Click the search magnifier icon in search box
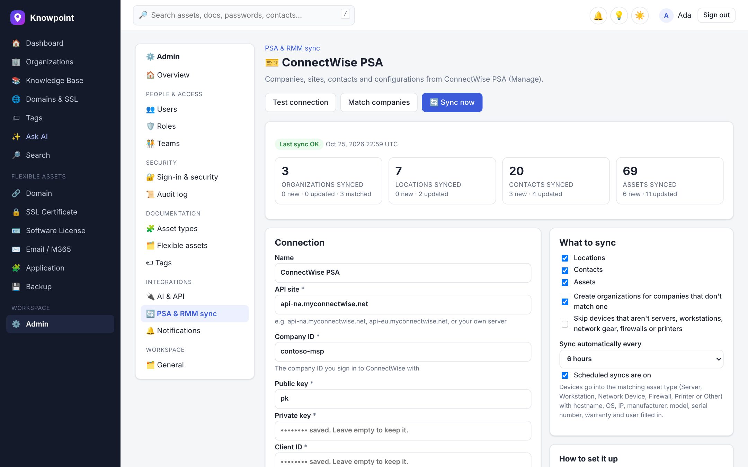This screenshot has height=467, width=748. [x=143, y=15]
